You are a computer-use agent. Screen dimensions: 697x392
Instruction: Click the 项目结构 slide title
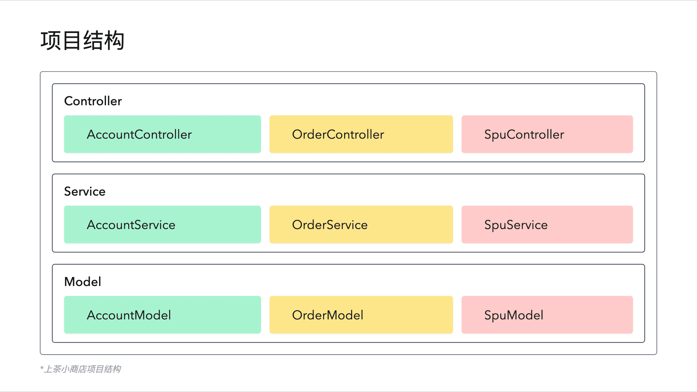82,40
